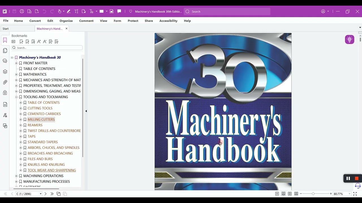Open the Attachments paperclip panel
Screen dimensions: 362x203
tap(5, 82)
